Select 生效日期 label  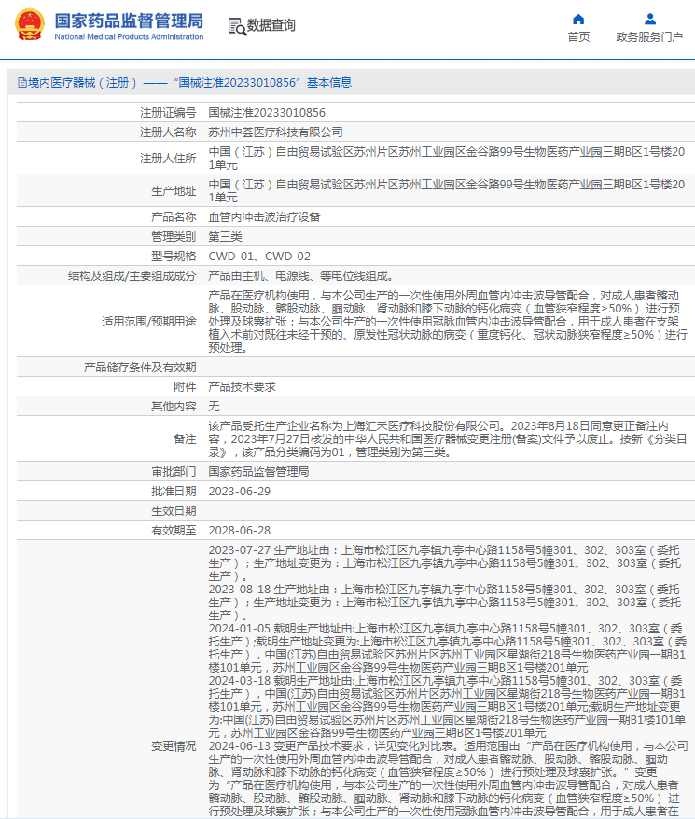tap(174, 511)
